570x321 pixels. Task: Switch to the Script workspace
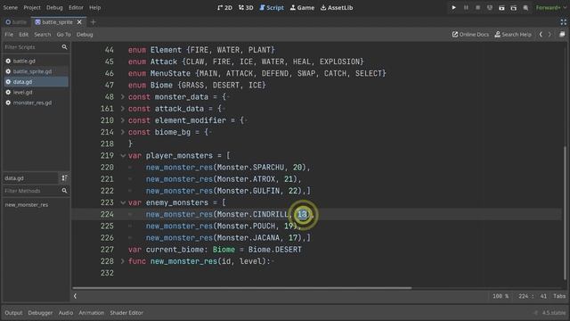click(x=272, y=8)
